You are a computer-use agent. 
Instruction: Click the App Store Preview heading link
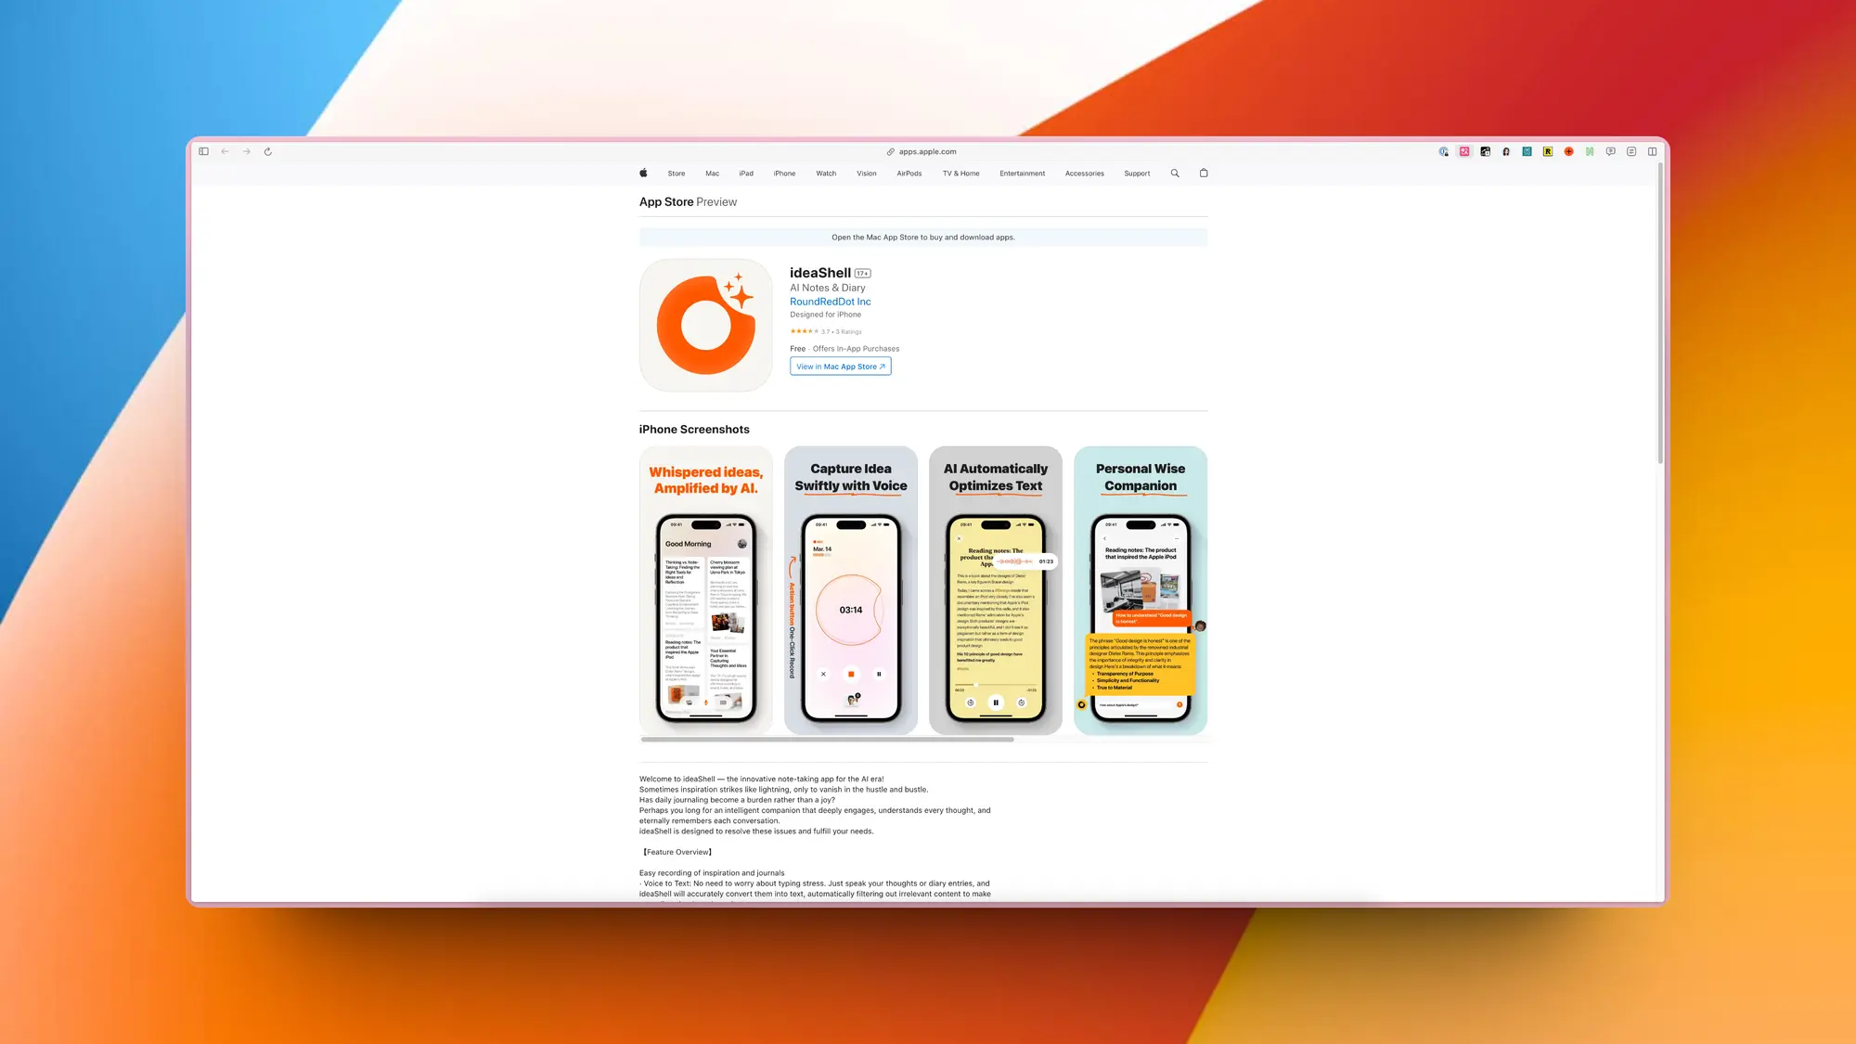tap(688, 201)
